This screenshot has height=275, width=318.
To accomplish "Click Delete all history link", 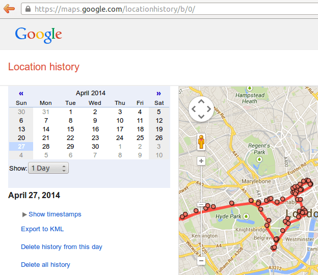I will pos(45,265).
